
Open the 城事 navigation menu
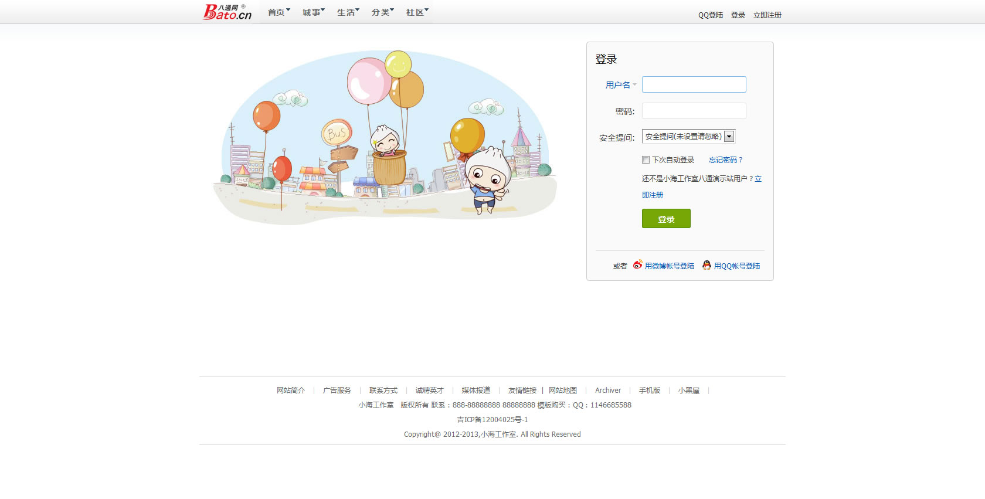(313, 12)
